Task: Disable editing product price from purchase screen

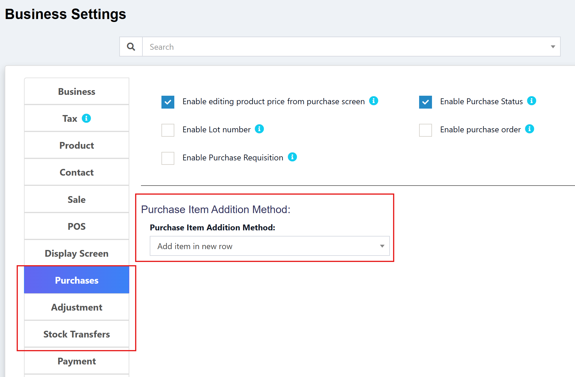Action: tap(168, 102)
